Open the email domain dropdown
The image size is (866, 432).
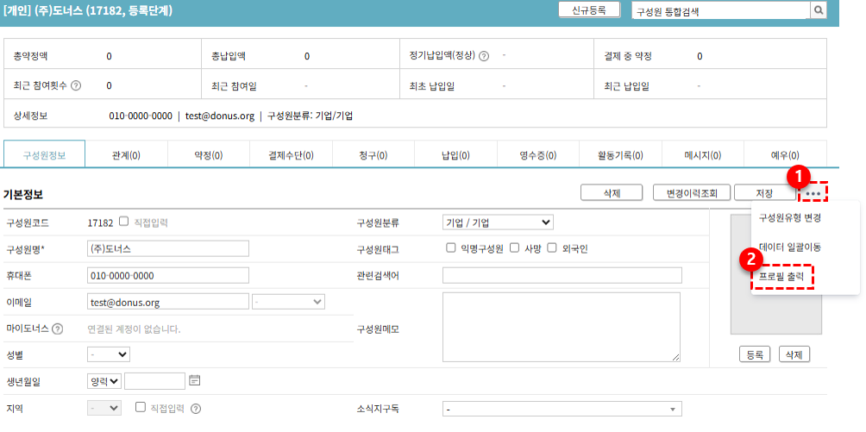288,302
